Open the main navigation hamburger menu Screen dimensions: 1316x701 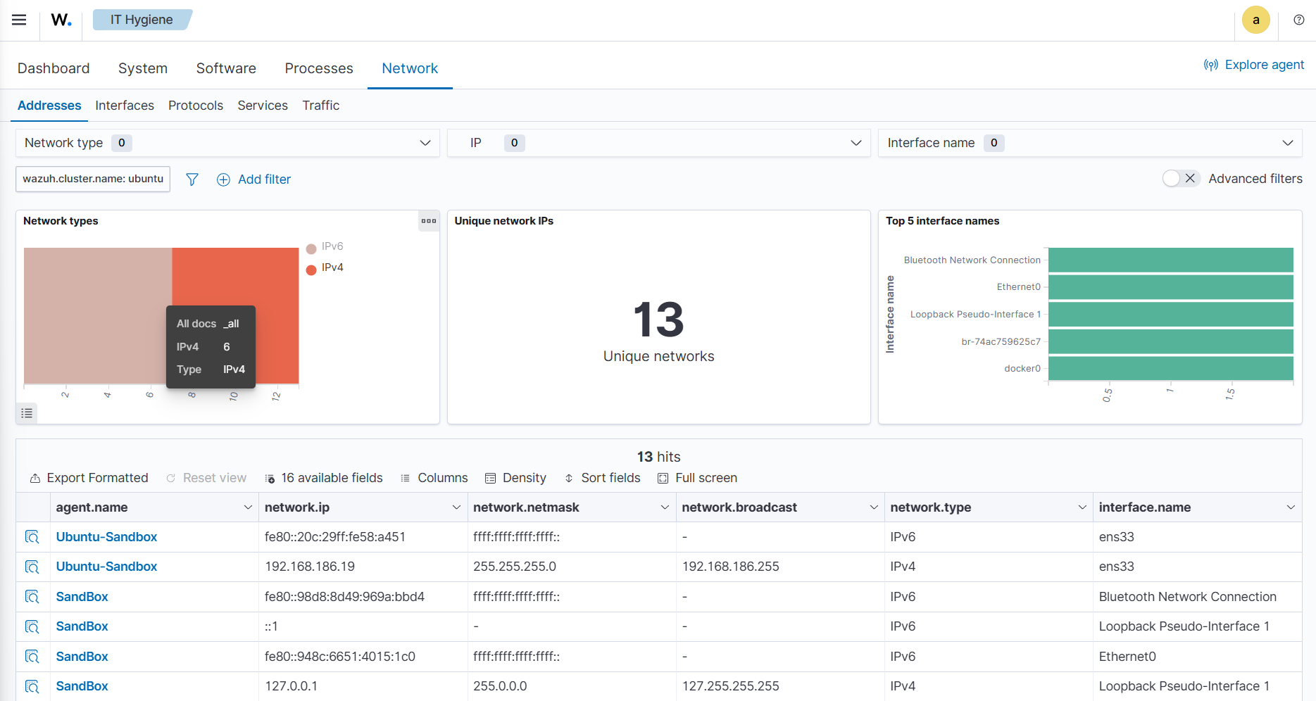(18, 20)
